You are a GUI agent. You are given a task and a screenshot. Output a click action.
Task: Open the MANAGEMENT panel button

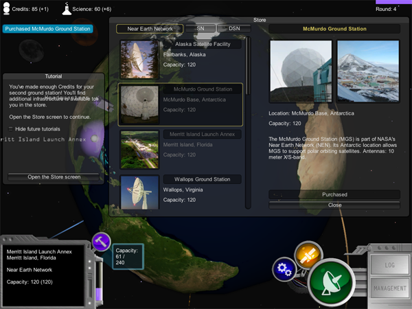point(389,288)
